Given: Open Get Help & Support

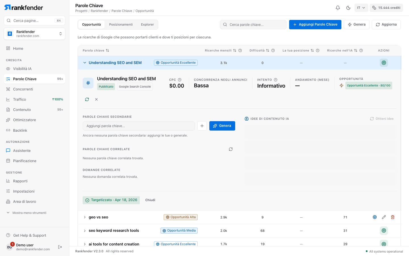Looking at the screenshot, I should point(35,235).
